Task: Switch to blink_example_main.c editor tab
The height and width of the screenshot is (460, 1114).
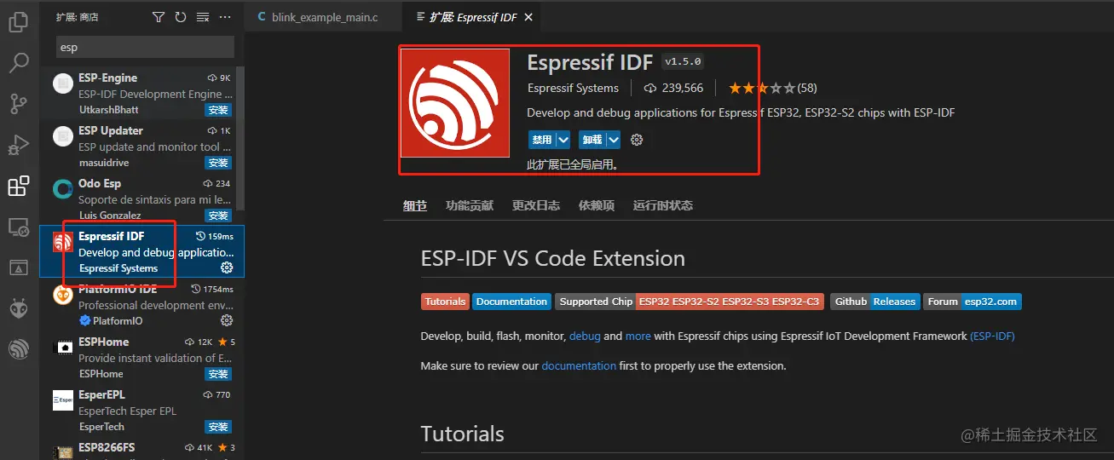Action: 323,17
